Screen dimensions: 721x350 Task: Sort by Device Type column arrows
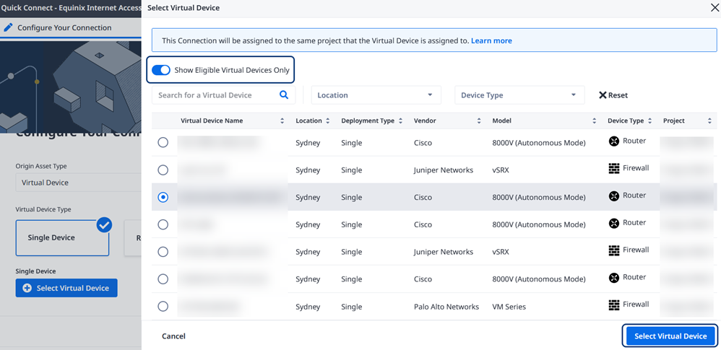649,121
